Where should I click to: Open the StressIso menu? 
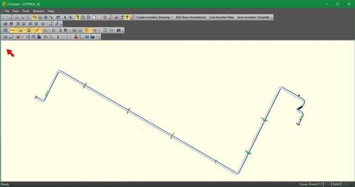[x=38, y=11]
